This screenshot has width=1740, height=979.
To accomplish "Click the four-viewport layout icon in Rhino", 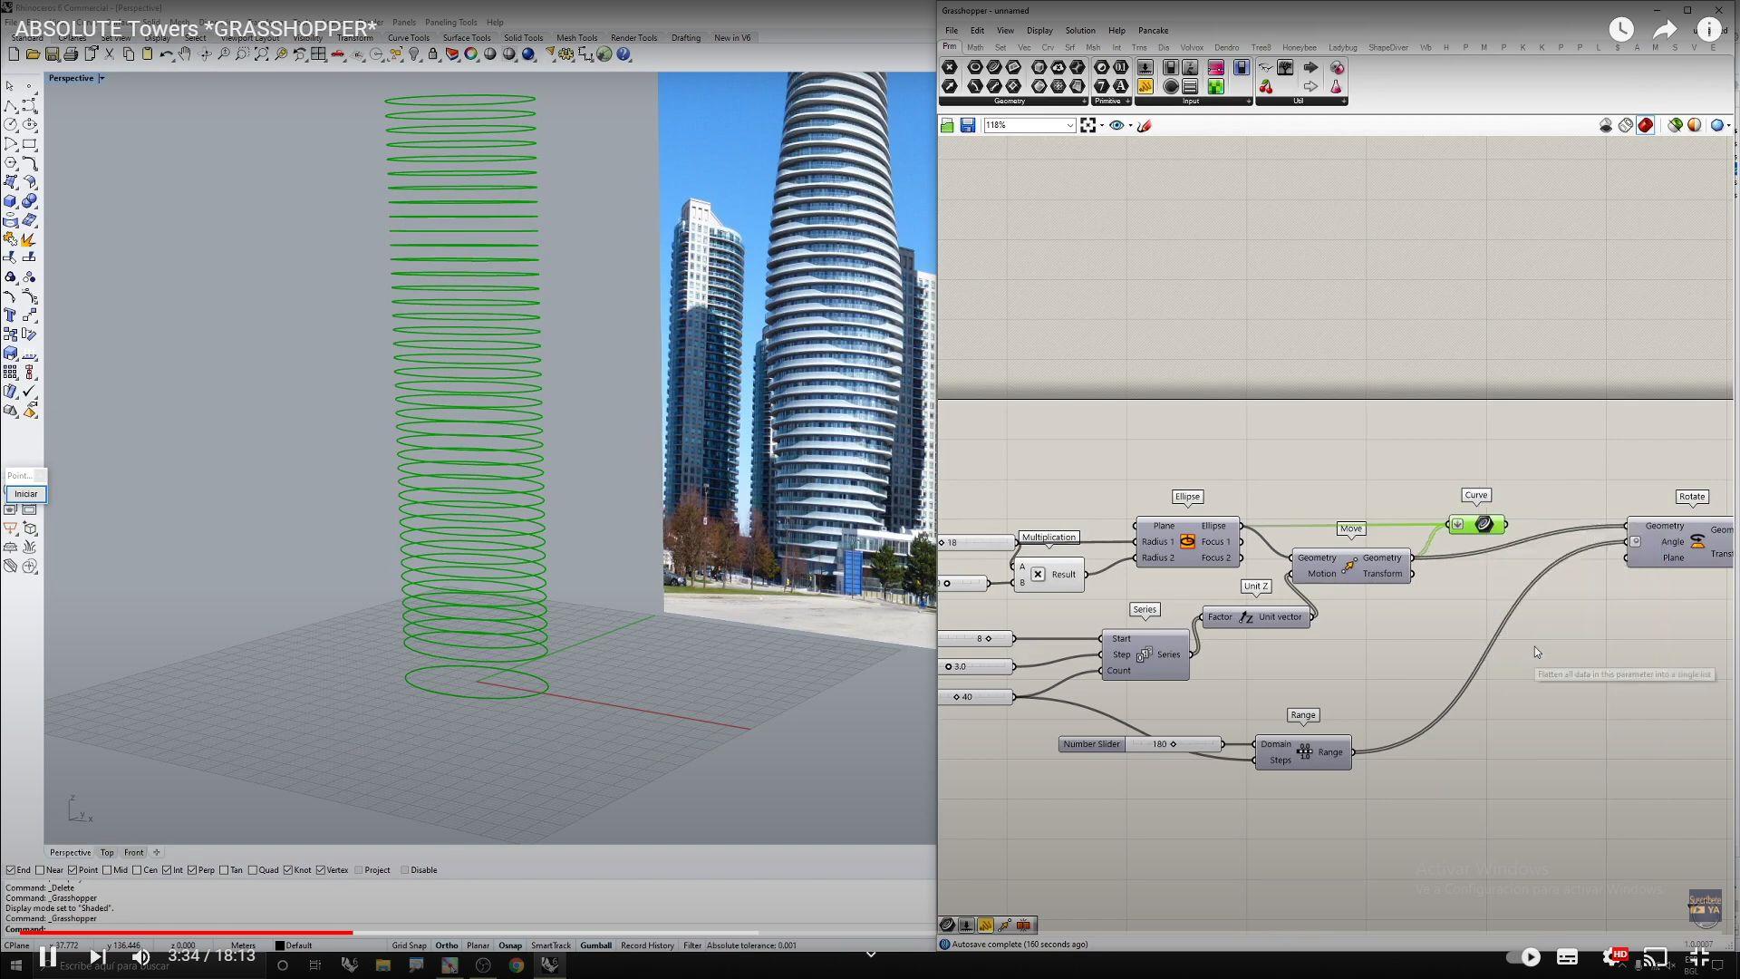I will tap(318, 54).
